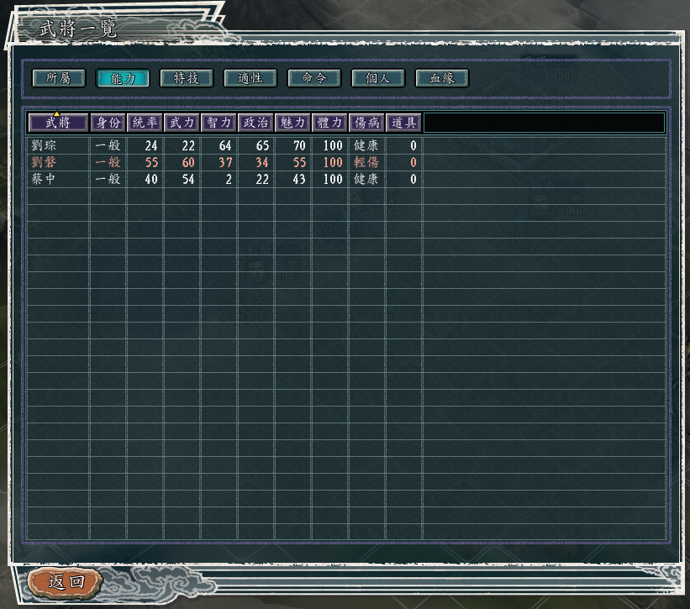Screen dimensions: 690x609
Task: Click 蔡中's 健康 status cell
Action: [366, 179]
